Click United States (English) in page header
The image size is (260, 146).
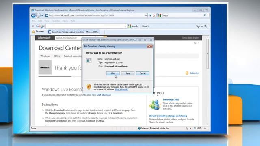coord(191,38)
